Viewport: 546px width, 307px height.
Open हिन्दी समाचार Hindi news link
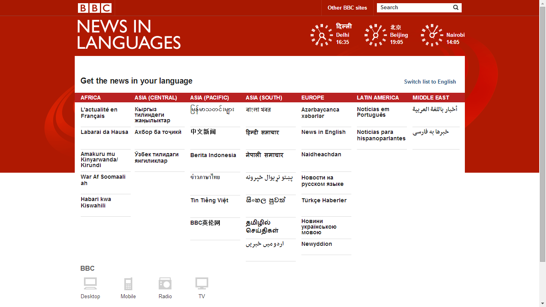click(x=262, y=132)
